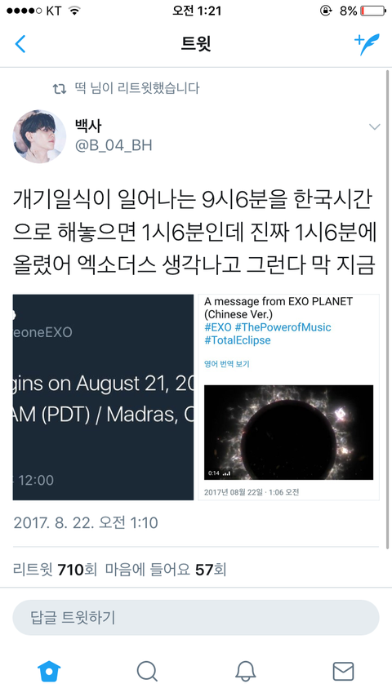The height and width of the screenshot is (697, 392).
Task: Open the Notifications bell tab
Action: [x=245, y=671]
